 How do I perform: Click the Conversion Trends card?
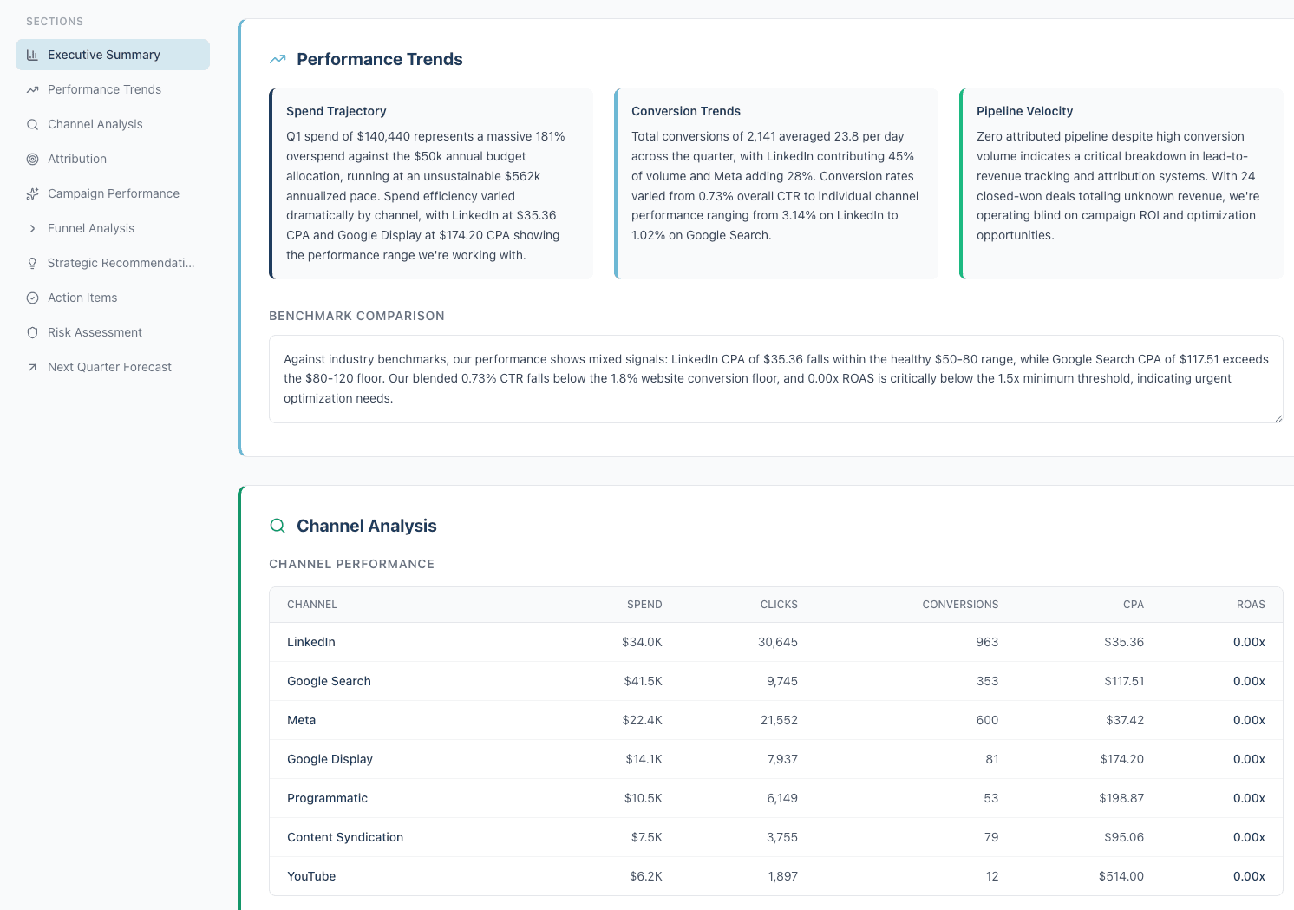click(776, 183)
